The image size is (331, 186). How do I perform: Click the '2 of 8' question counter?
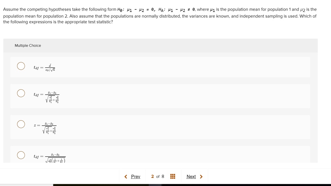tap(157, 176)
